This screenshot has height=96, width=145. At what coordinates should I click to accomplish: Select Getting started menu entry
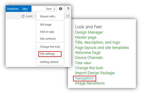49,62
